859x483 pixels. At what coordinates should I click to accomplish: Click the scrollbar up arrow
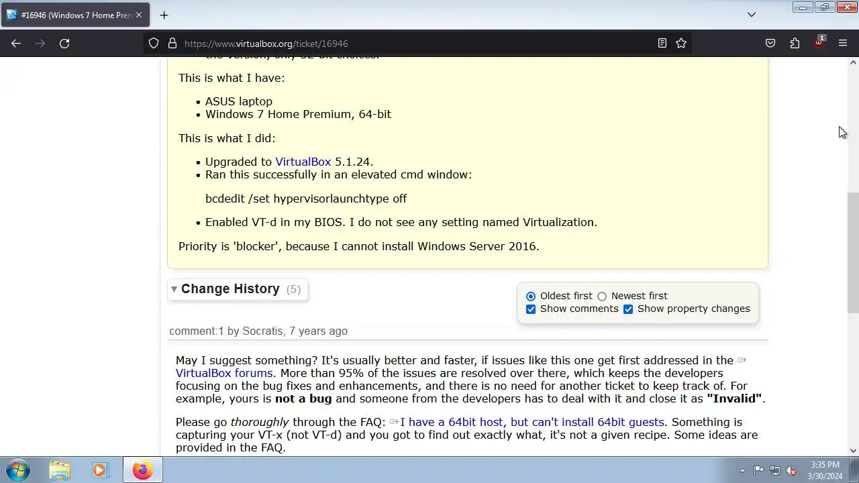coord(853,62)
